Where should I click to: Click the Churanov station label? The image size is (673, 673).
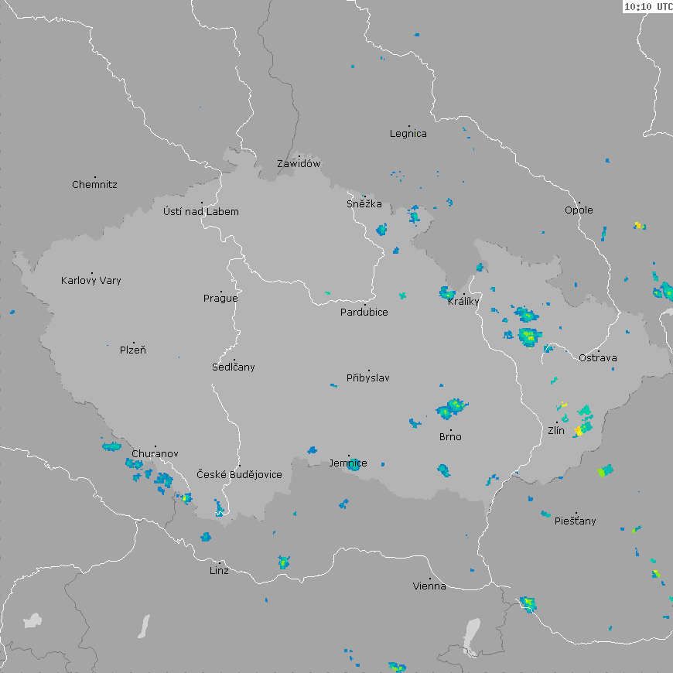point(155,454)
